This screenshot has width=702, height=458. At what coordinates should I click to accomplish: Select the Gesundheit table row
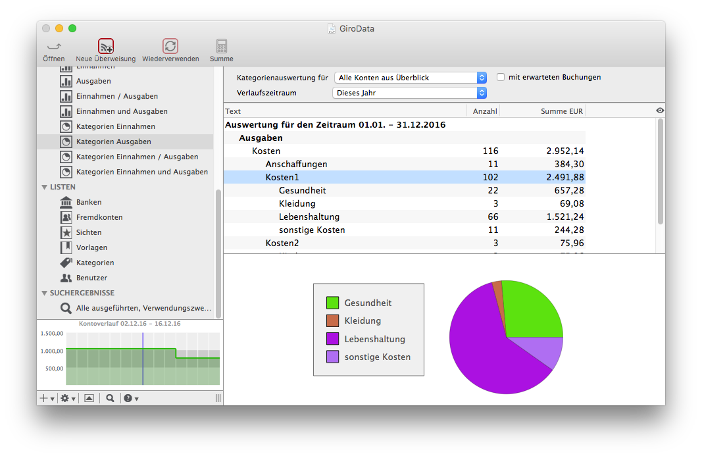point(405,190)
